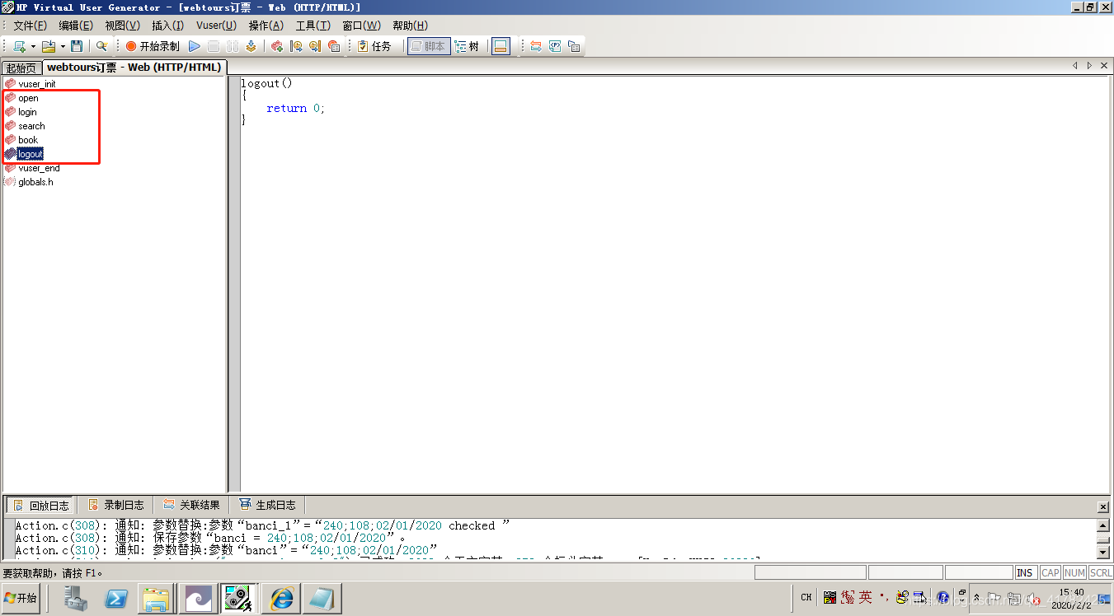
Task: Switch to the 关联结果 tab
Action: point(191,505)
